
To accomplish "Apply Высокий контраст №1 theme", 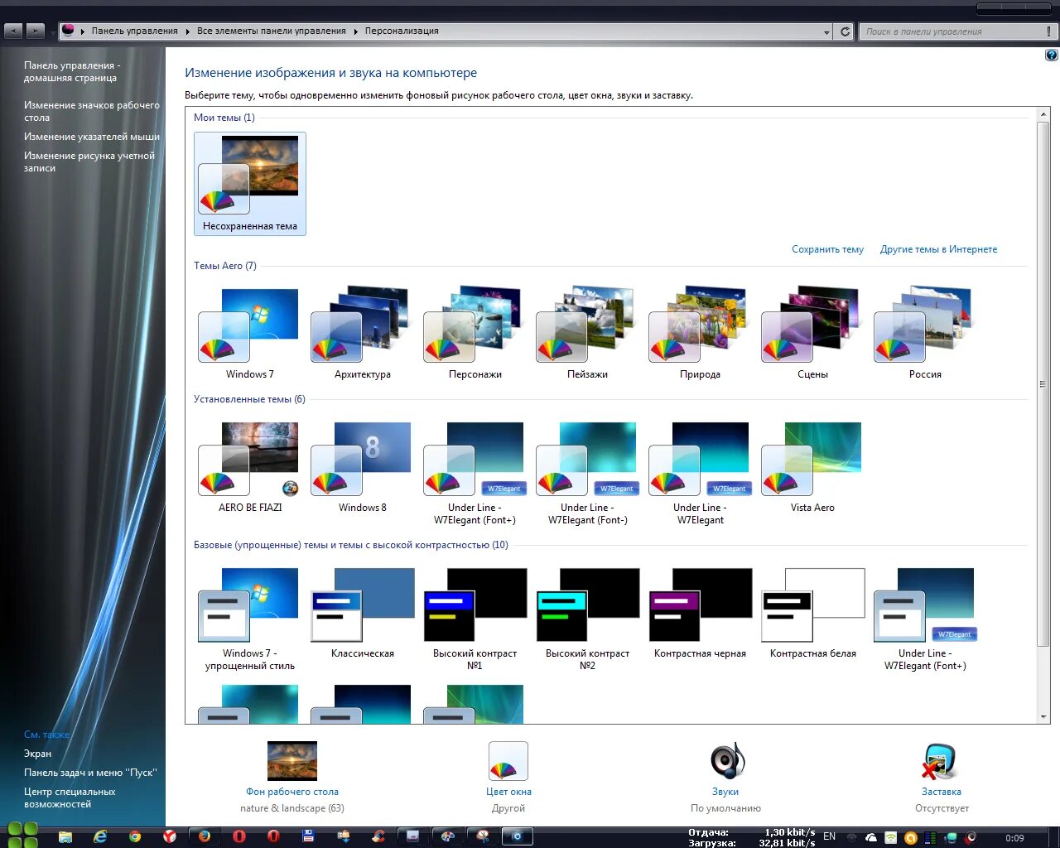I will (475, 619).
